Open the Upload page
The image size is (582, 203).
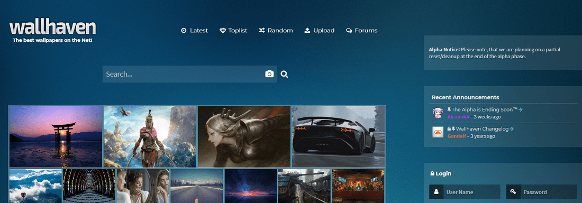click(319, 31)
